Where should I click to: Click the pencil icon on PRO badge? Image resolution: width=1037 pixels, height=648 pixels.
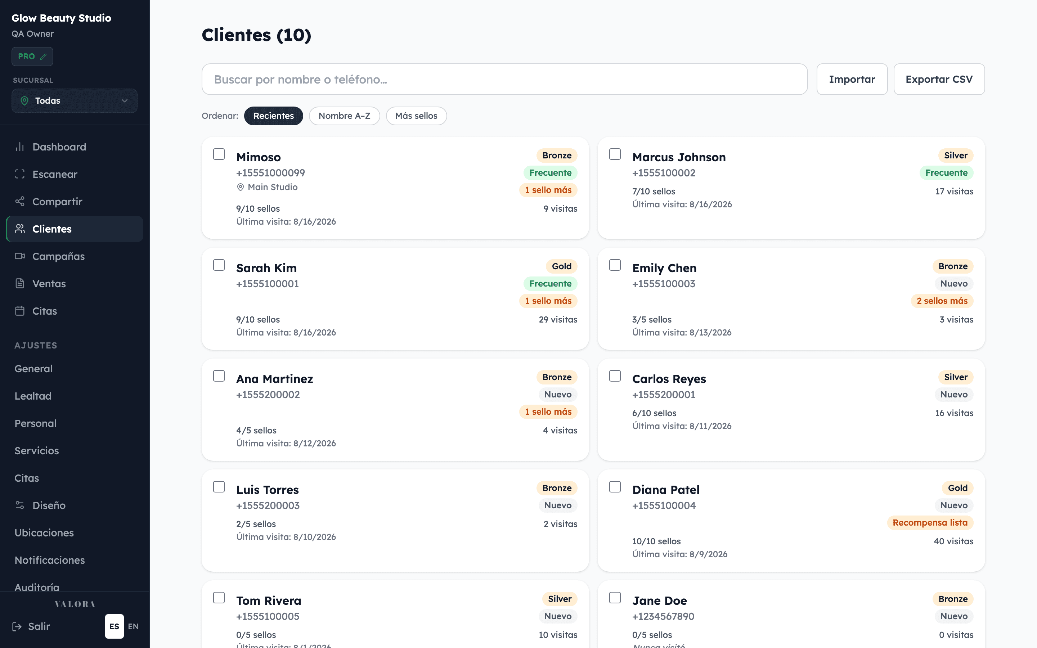click(43, 57)
